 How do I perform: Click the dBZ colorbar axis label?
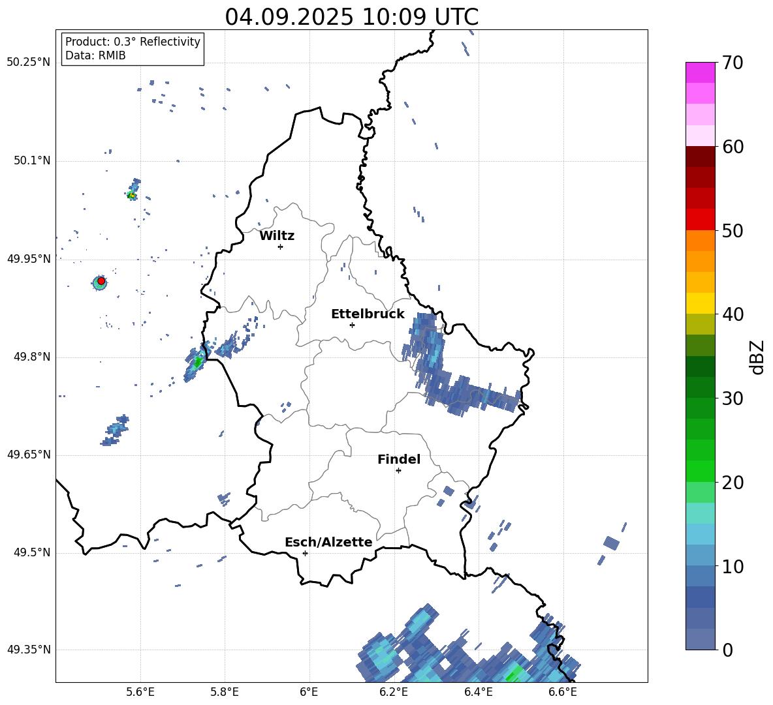pyautogui.click(x=757, y=357)
